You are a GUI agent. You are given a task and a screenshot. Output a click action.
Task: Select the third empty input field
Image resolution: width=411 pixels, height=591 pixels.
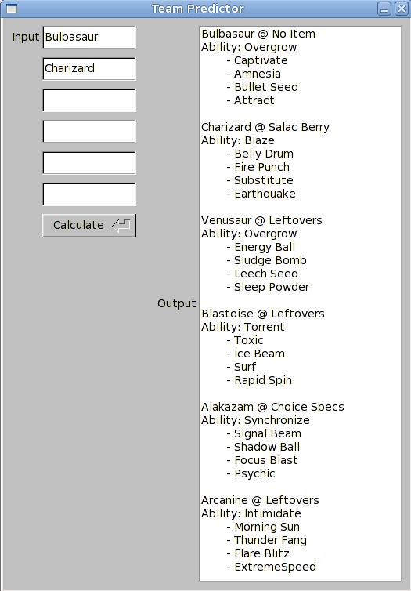89,100
